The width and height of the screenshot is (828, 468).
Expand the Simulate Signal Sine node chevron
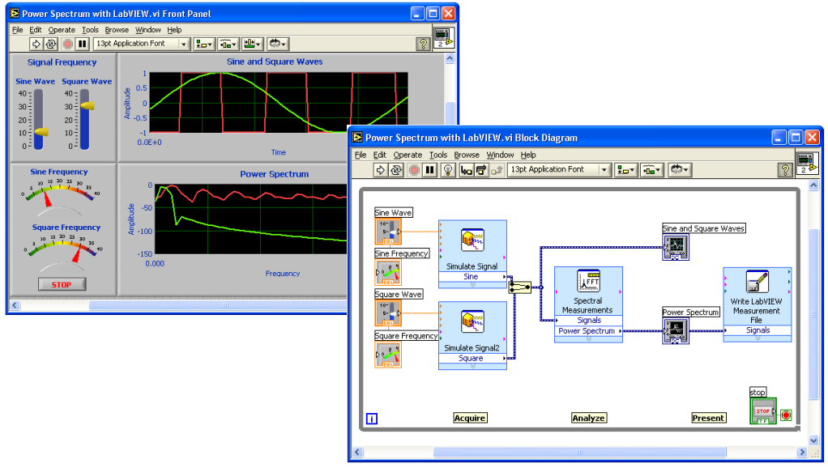pyautogui.click(x=472, y=285)
